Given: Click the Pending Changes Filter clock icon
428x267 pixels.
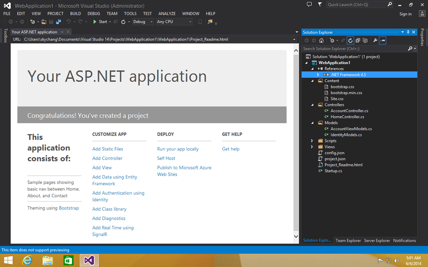Looking at the screenshot, I should point(332,40).
